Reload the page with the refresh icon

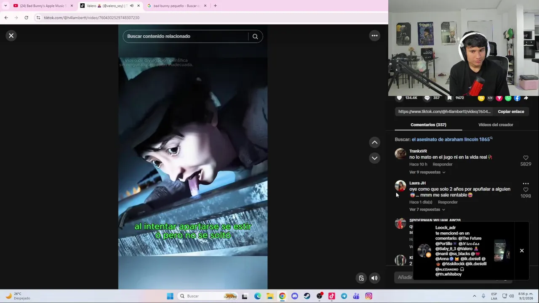(x=26, y=18)
